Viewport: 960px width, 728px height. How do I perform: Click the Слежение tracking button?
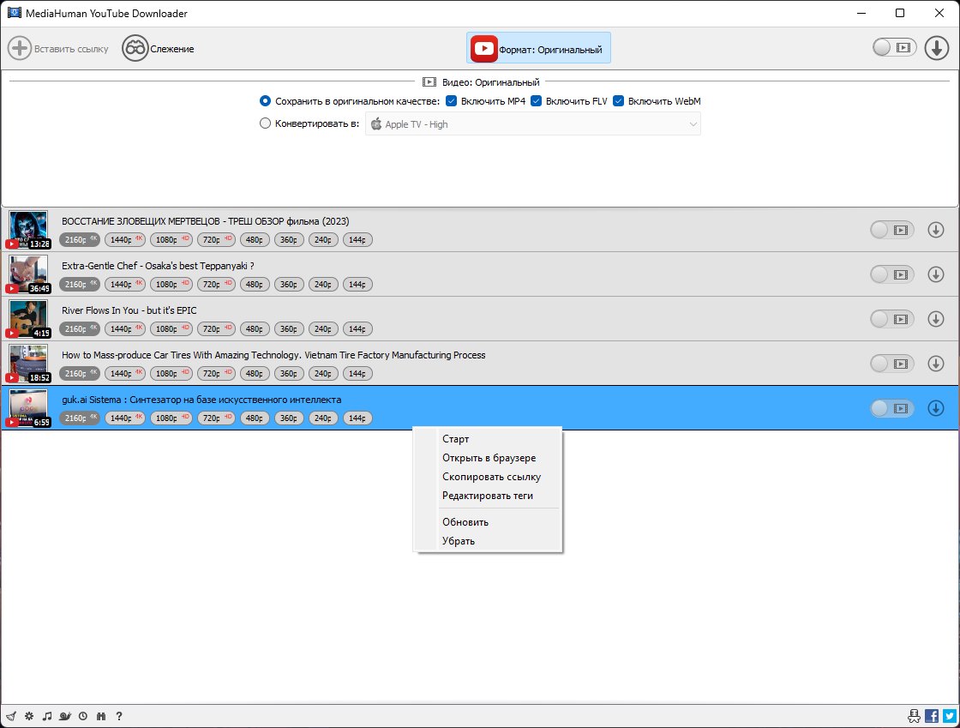[159, 49]
